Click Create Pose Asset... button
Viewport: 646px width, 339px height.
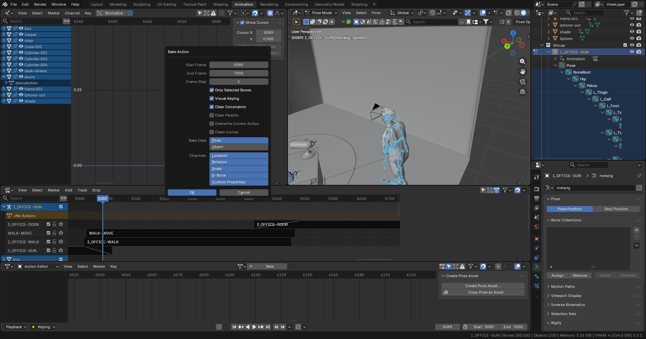coord(483,286)
